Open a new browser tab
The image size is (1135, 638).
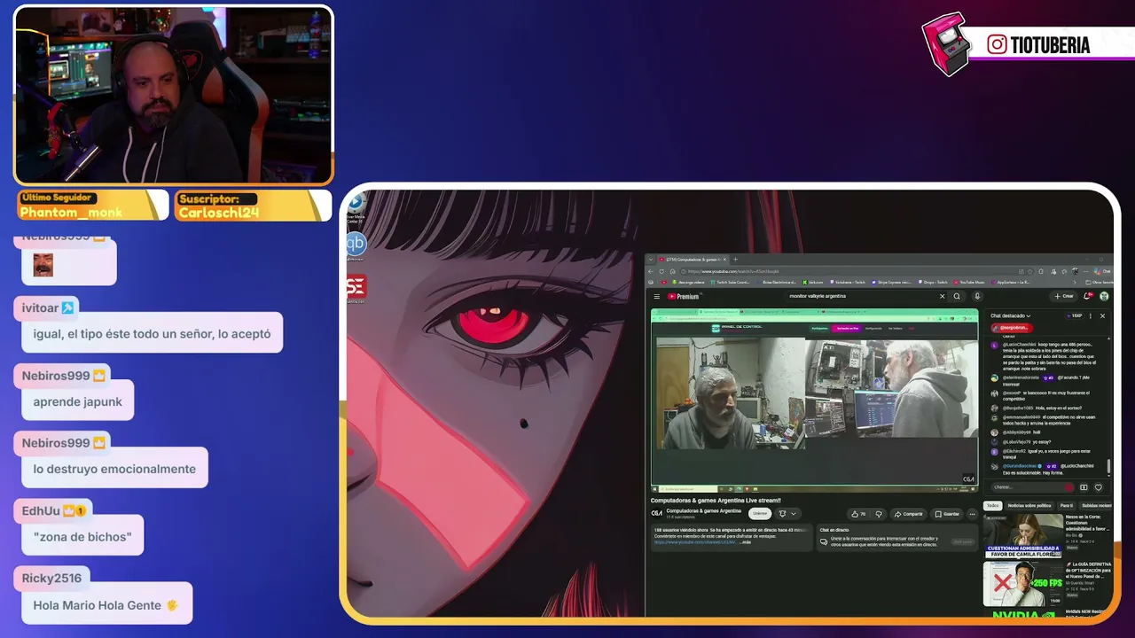point(735,260)
